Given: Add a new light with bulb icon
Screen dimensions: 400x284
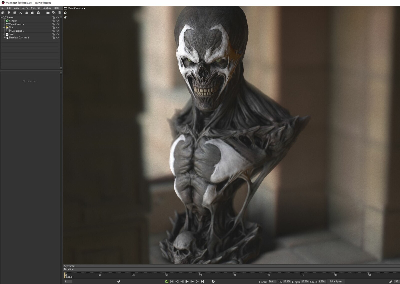Looking at the screenshot, I should [9, 13].
